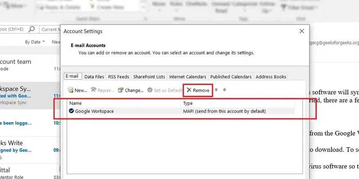The height and width of the screenshot is (179, 359).
Task: Open the By Date sort dropdown
Action: coord(35,42)
